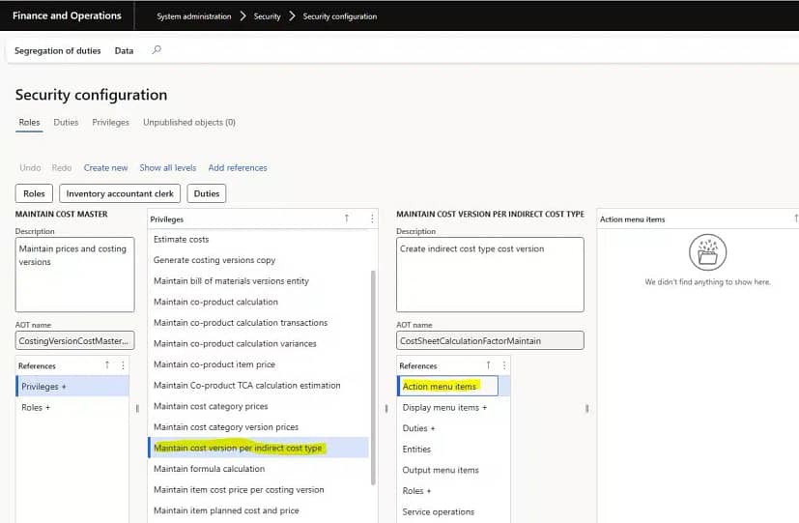Select Entities reference
Image resolution: width=799 pixels, height=523 pixels.
click(x=453, y=450)
